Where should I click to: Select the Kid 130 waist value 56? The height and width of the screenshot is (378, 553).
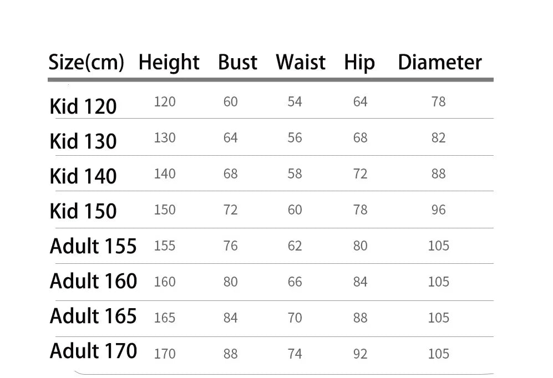tap(295, 137)
